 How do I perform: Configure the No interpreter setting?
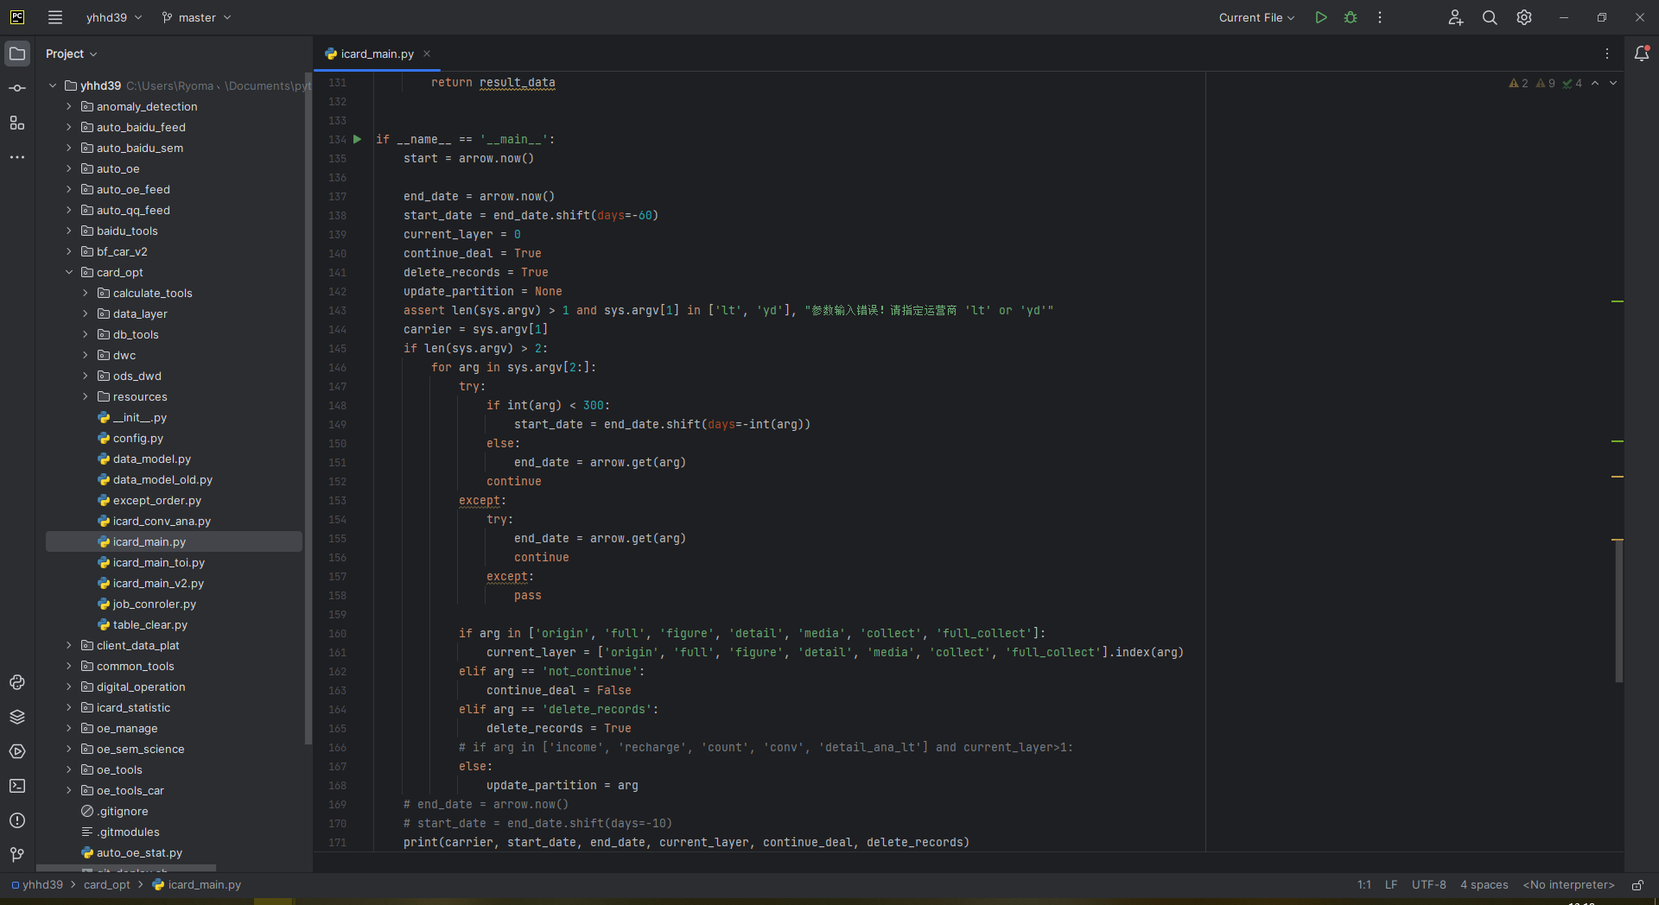(1568, 885)
